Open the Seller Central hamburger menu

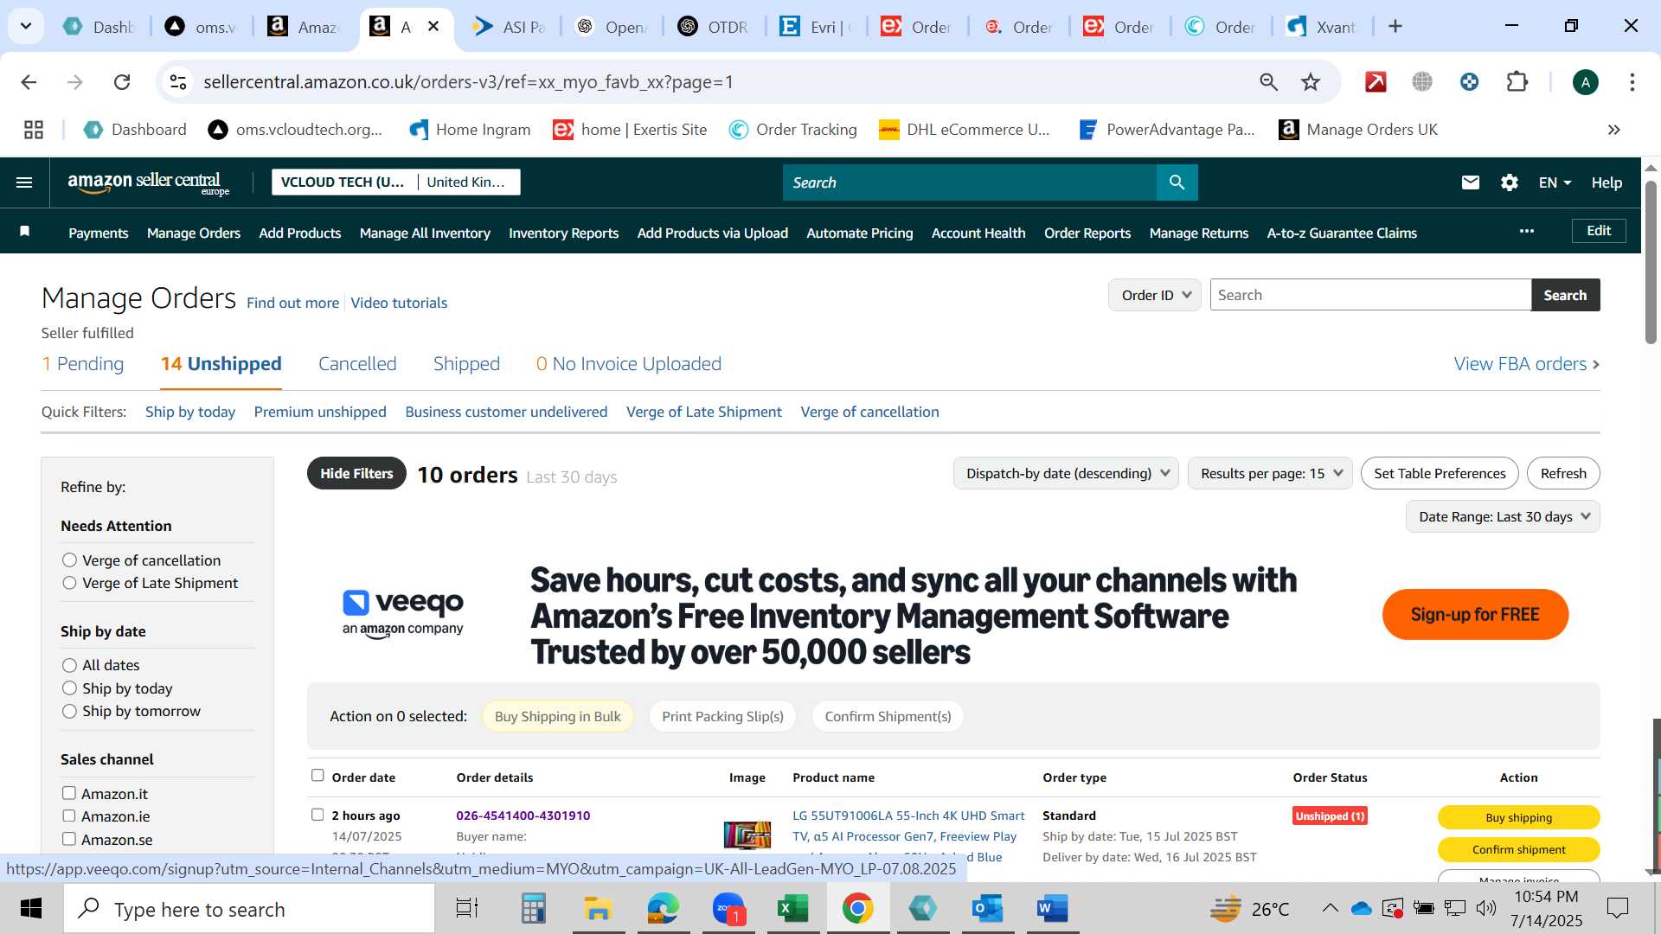pos(24,182)
